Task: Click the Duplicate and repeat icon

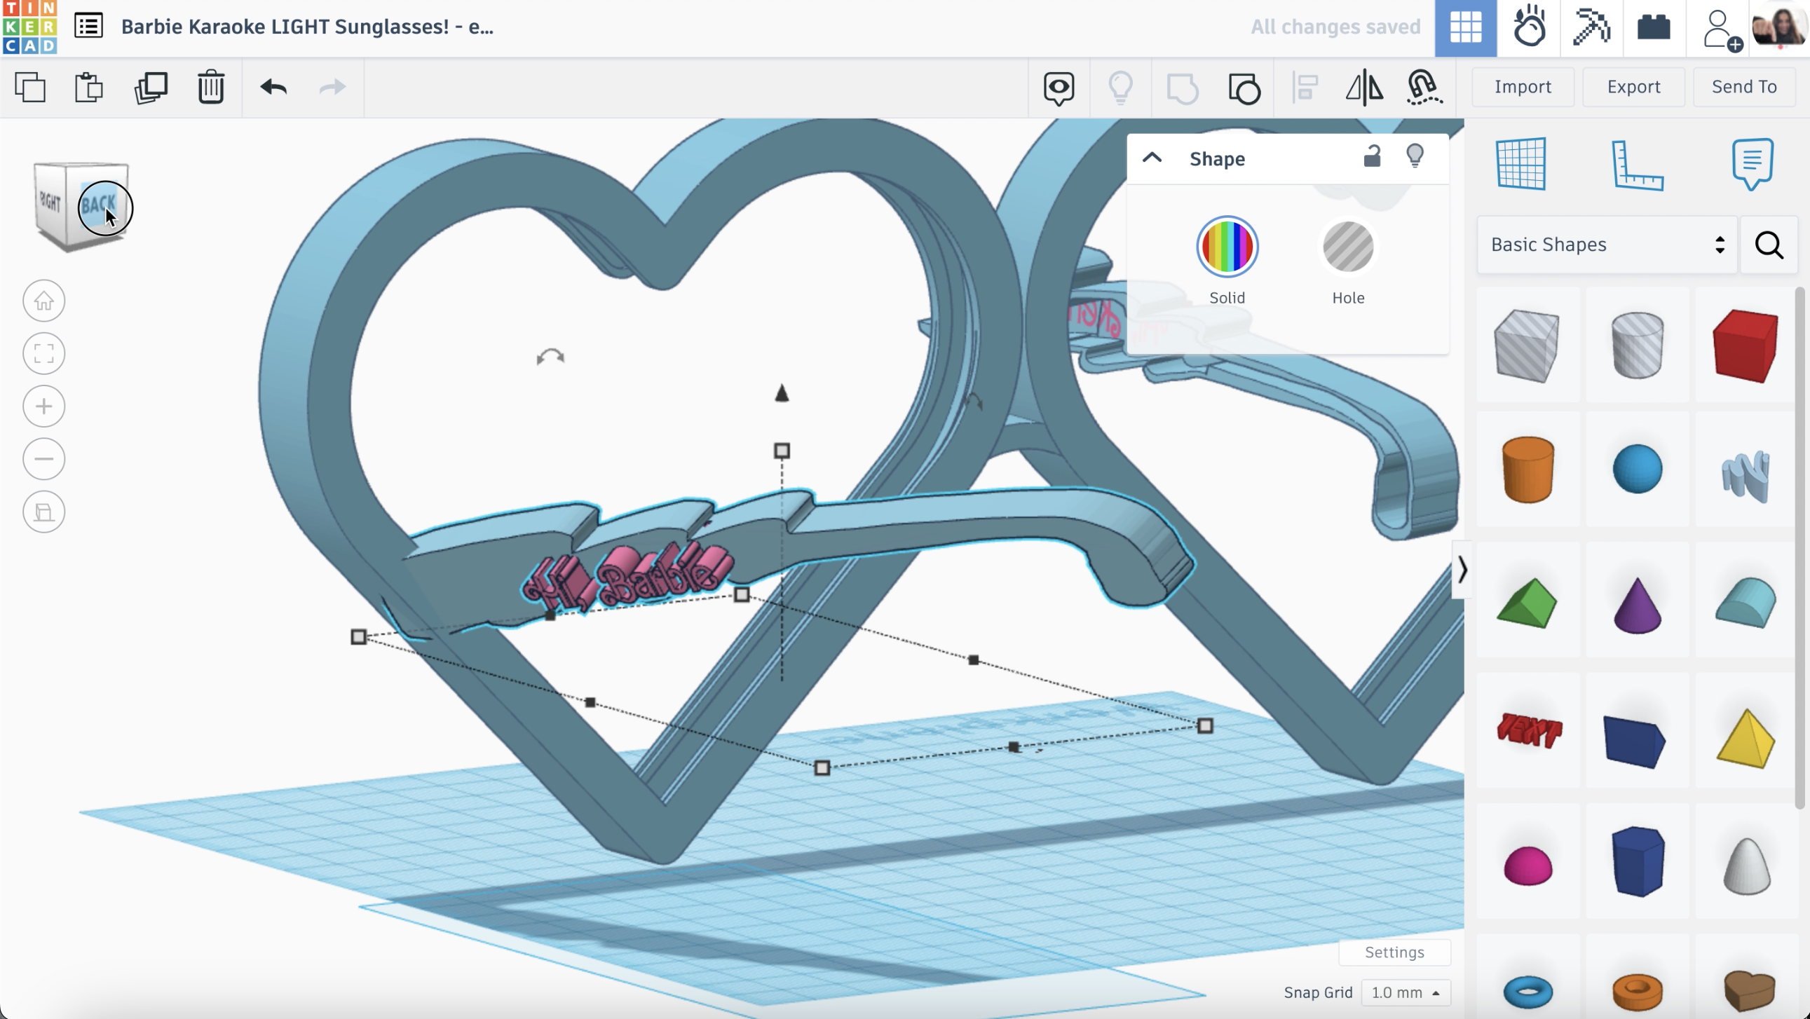Action: pyautogui.click(x=150, y=88)
